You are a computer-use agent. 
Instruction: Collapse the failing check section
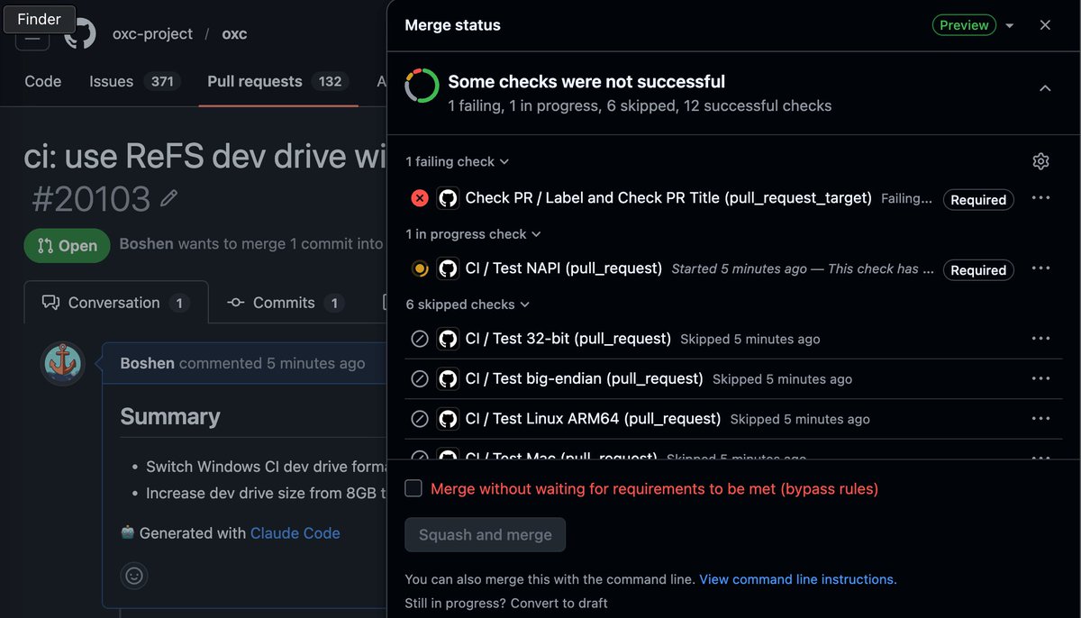(x=458, y=161)
